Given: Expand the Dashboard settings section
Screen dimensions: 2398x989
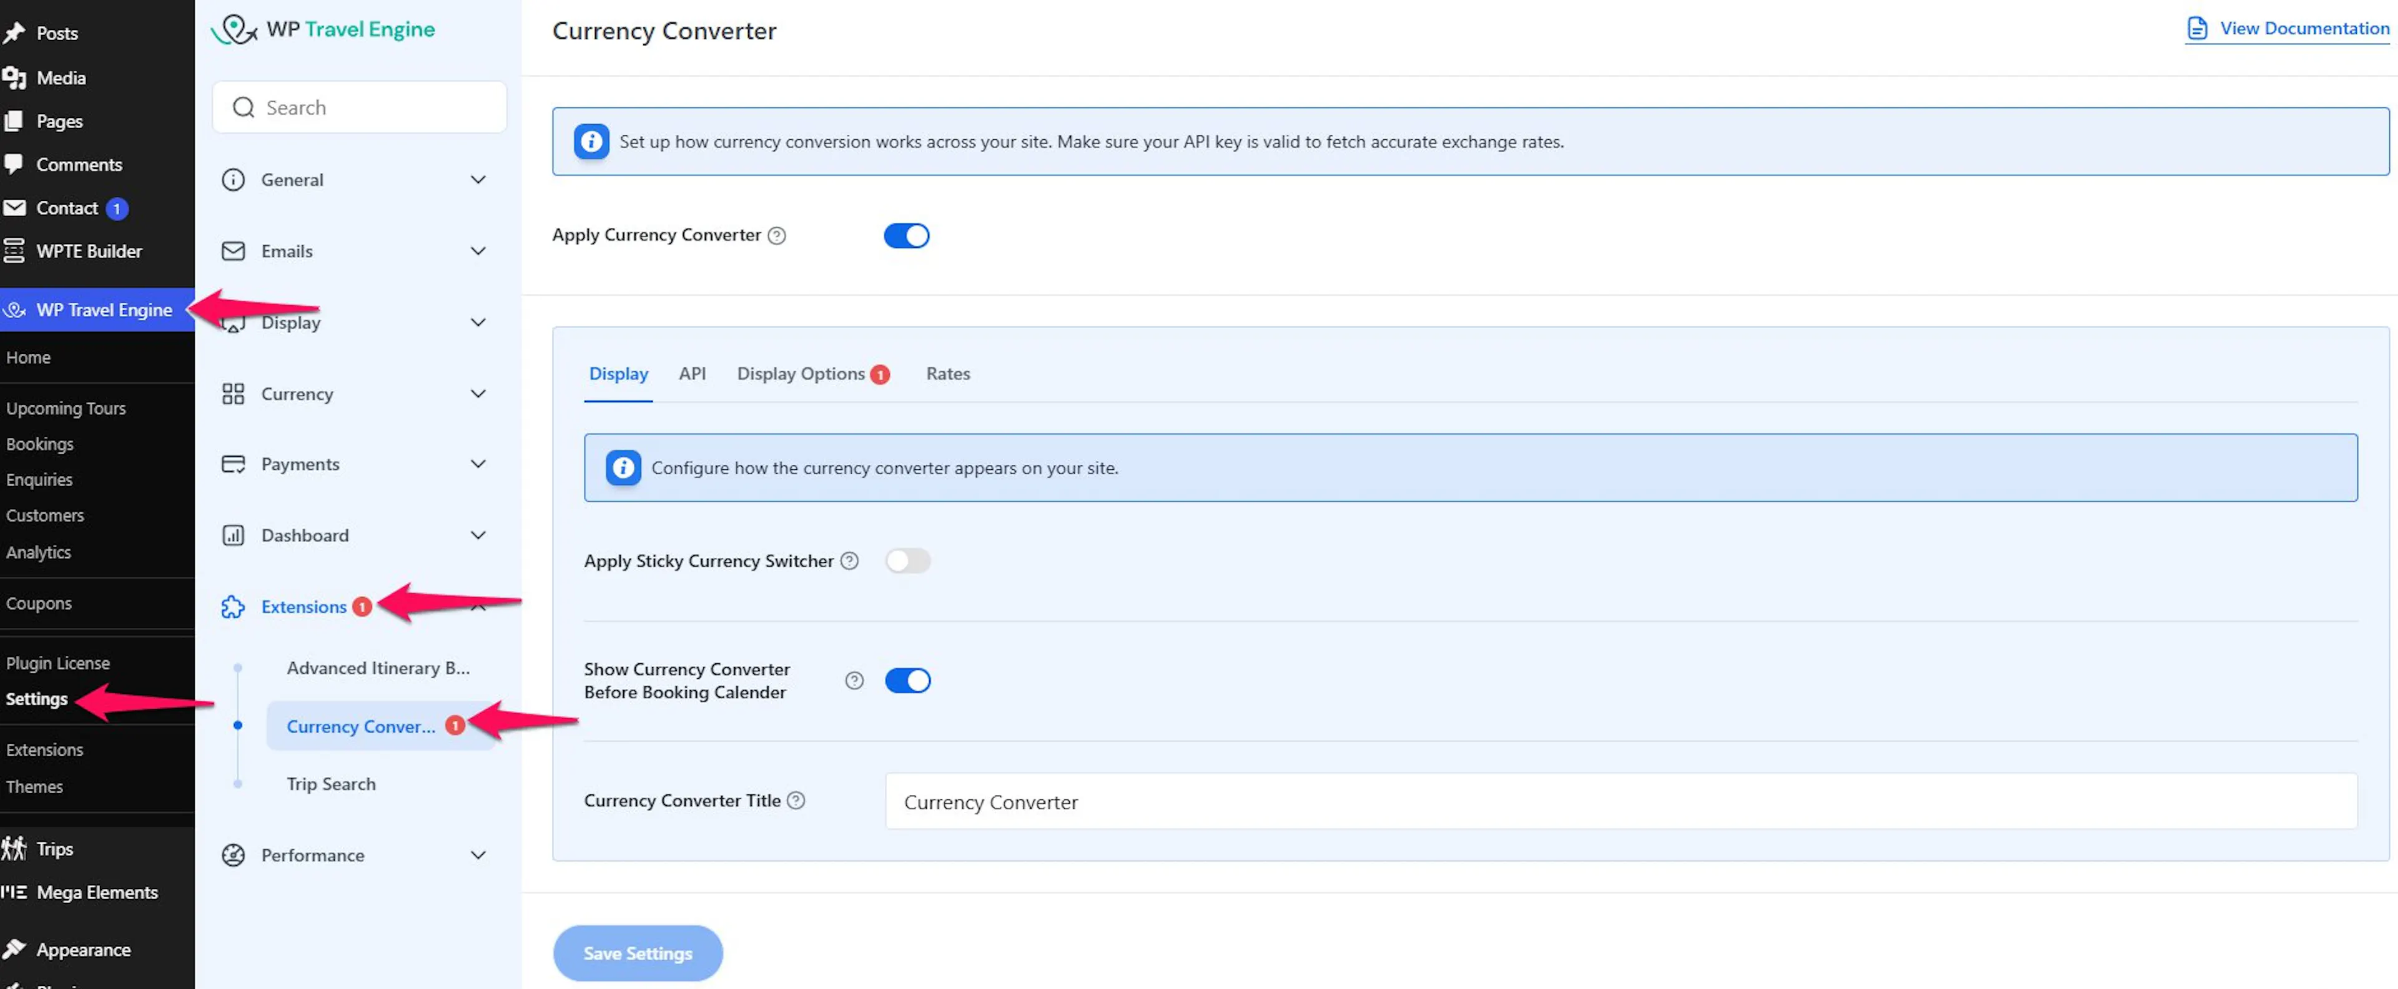Looking at the screenshot, I should 478,535.
